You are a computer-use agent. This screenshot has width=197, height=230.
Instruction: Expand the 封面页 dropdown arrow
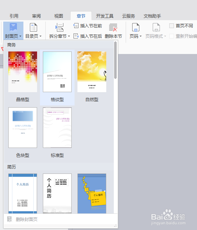[20, 36]
